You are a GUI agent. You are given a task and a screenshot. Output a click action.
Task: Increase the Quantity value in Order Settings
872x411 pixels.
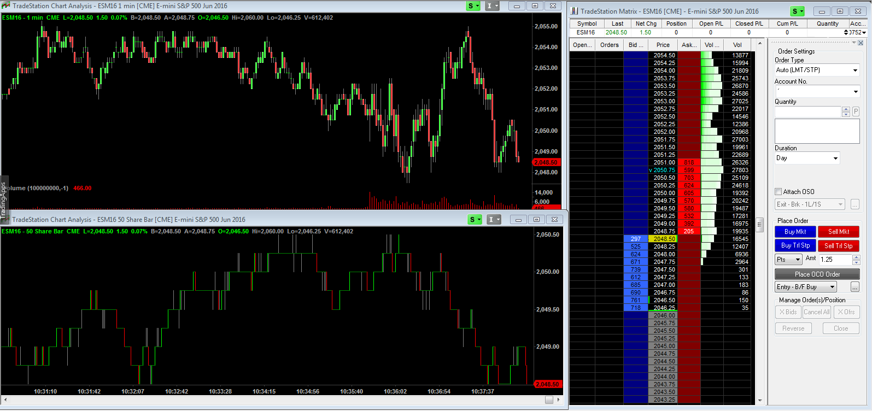coord(846,109)
